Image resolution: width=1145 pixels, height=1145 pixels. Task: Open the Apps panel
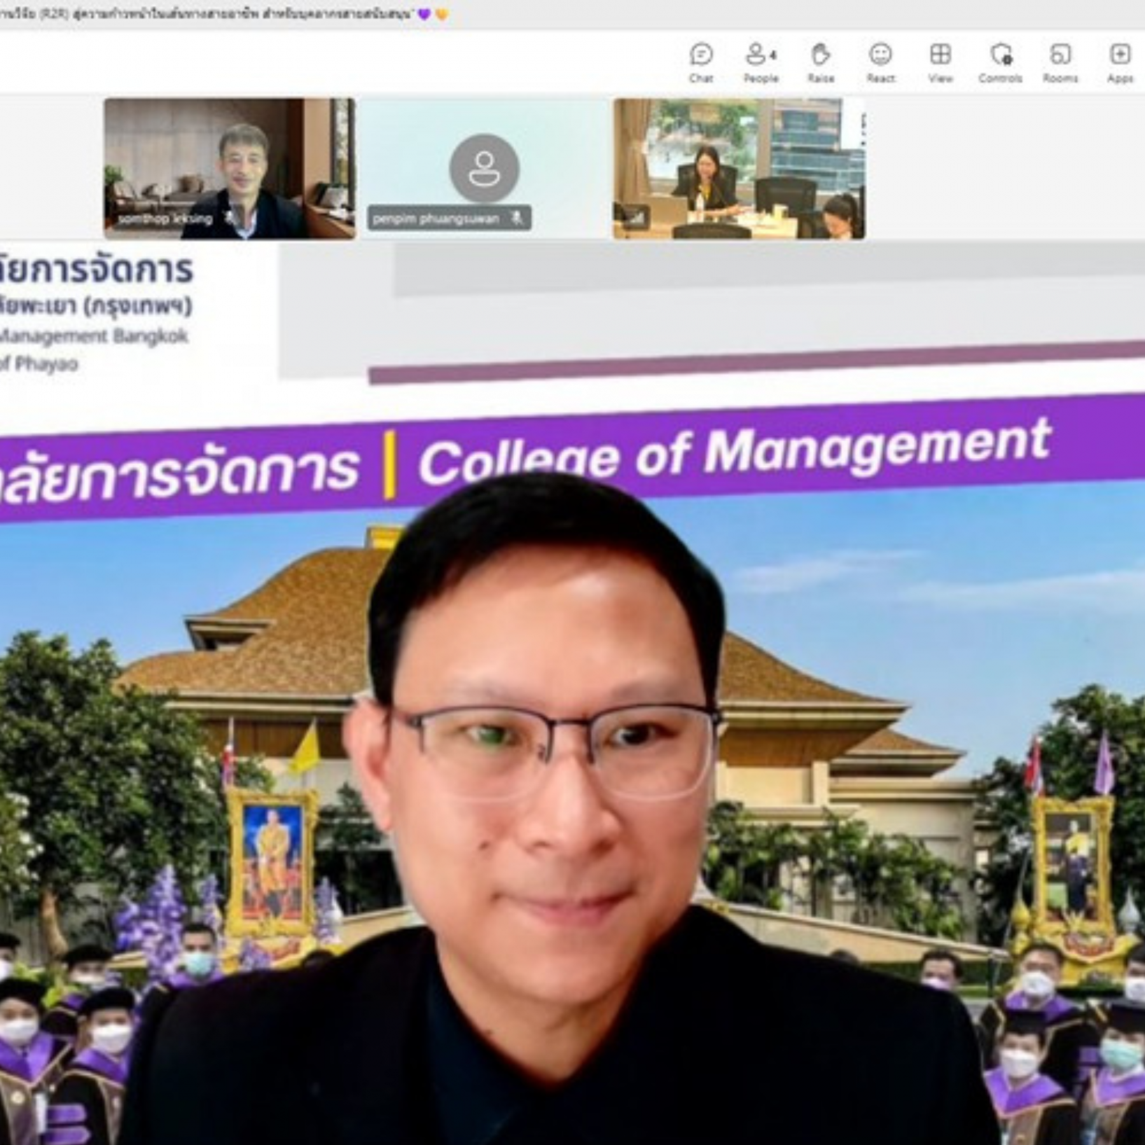coord(1120,63)
